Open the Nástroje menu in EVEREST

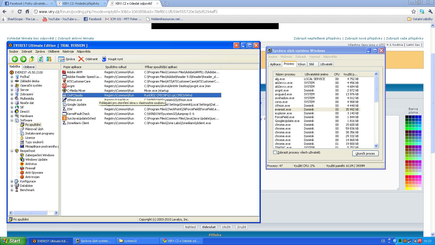tap(68, 51)
